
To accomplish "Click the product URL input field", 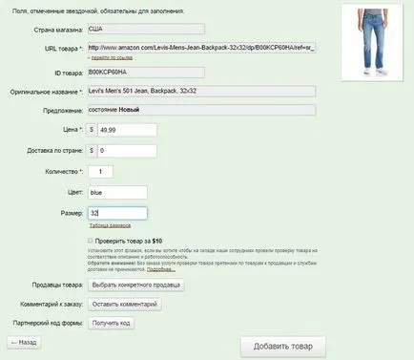I will 201,48.
